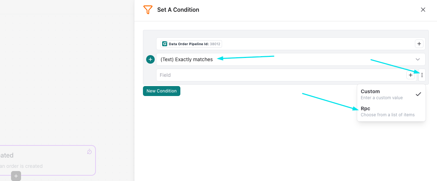437x181 pixels.
Task: Click the history icon on the trigger card
Action: [89, 152]
